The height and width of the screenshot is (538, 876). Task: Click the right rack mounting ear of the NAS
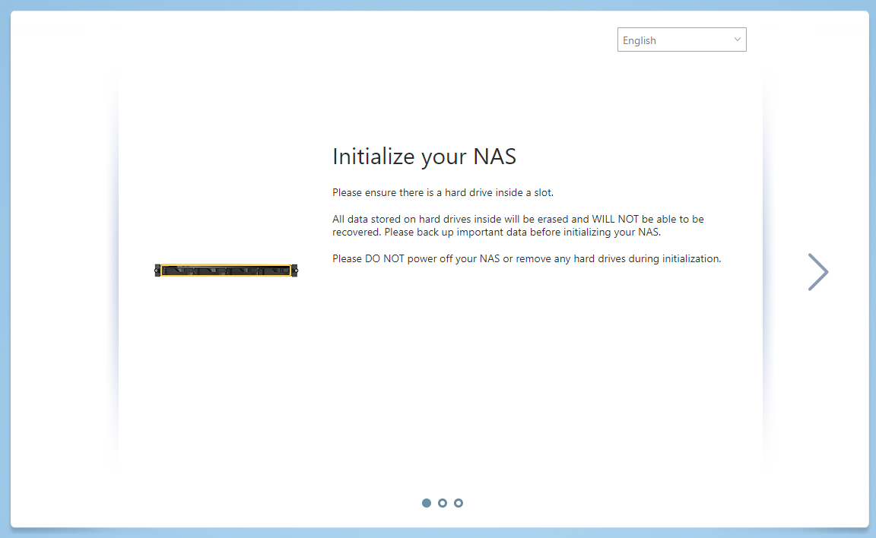(295, 271)
